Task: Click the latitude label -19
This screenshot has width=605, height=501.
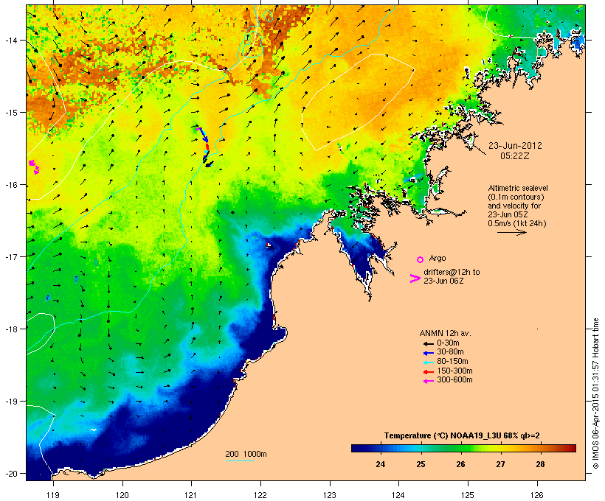Action: pyautogui.click(x=11, y=402)
